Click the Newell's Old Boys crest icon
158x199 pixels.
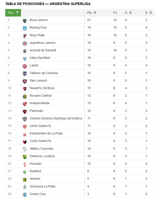point(25,89)
